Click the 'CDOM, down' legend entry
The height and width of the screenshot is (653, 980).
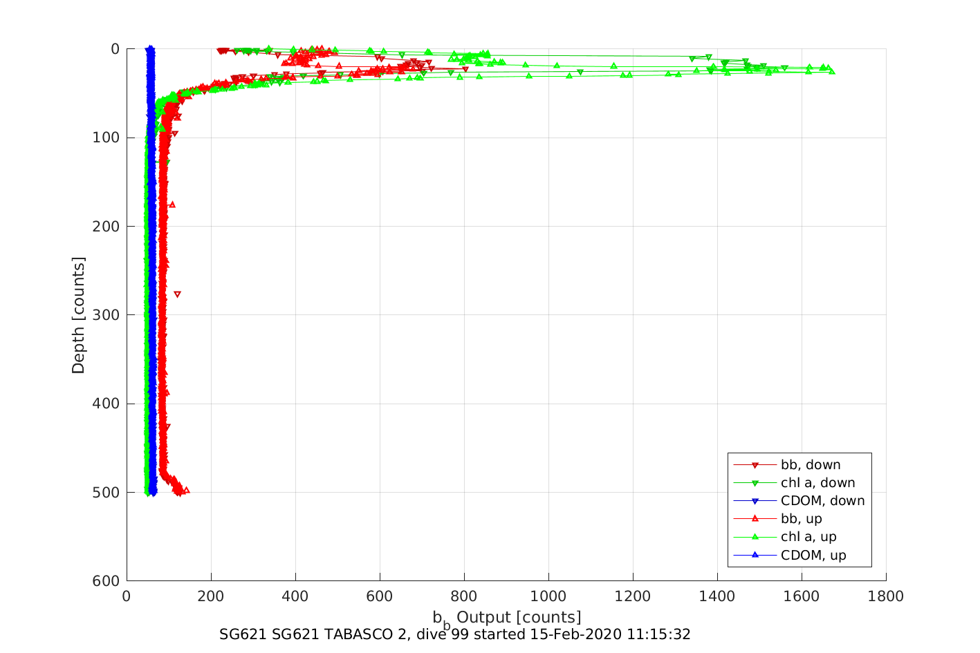click(799, 501)
